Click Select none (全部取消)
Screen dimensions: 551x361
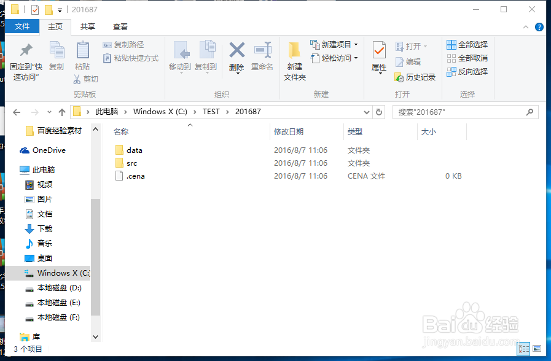click(x=467, y=58)
